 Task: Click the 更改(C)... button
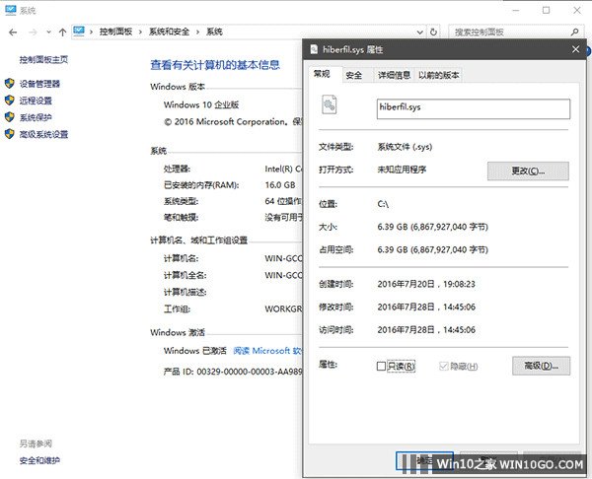pos(528,171)
